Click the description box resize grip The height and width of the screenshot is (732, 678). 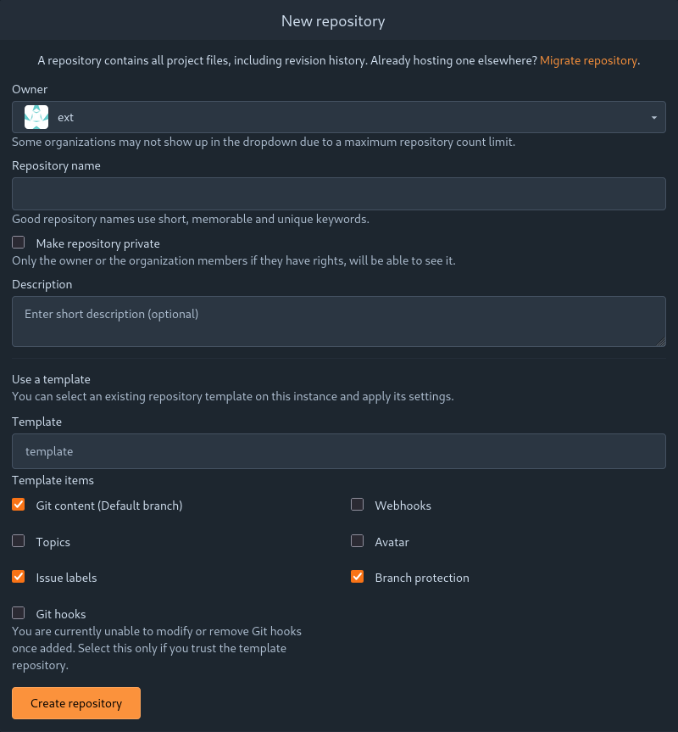click(661, 341)
